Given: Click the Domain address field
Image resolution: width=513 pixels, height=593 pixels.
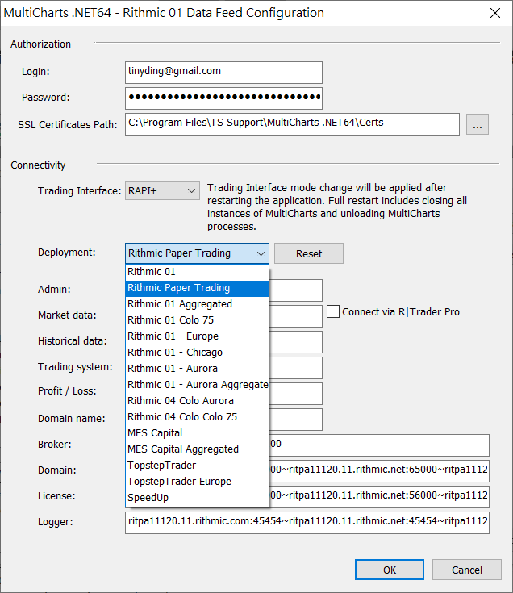Looking at the screenshot, I should pyautogui.click(x=379, y=471).
